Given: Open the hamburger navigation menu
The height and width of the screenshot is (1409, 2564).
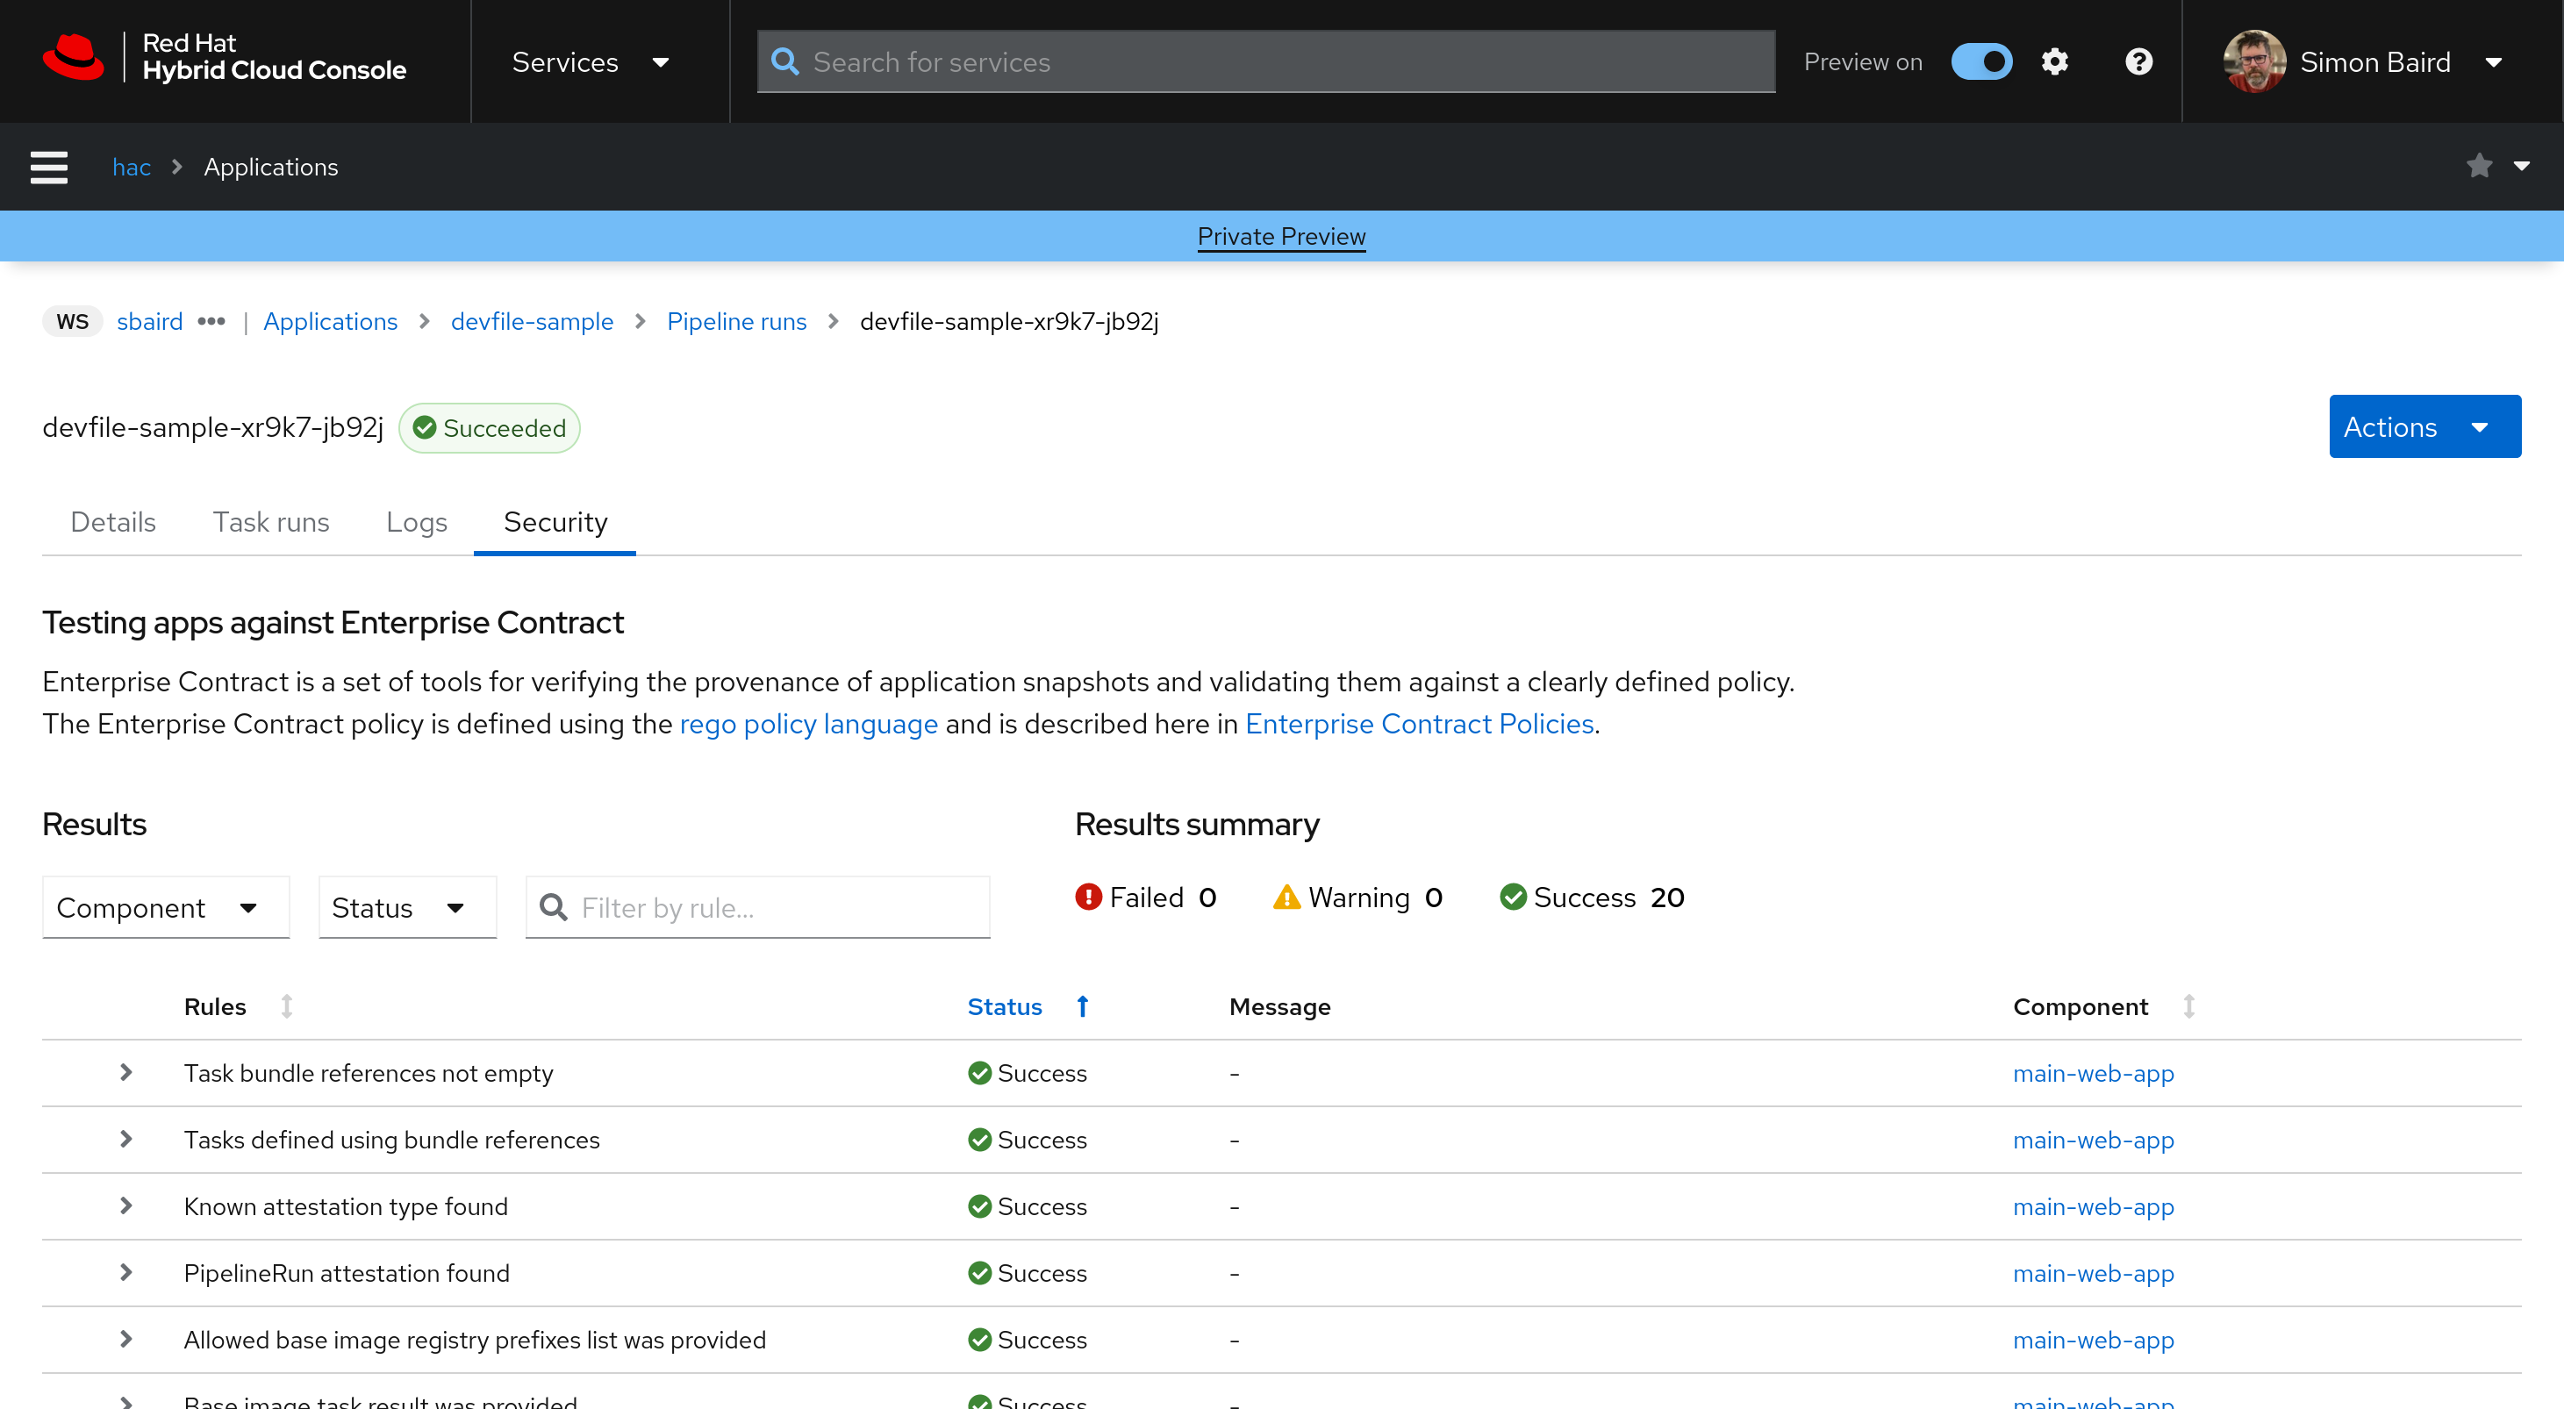Looking at the screenshot, I should click(x=49, y=168).
